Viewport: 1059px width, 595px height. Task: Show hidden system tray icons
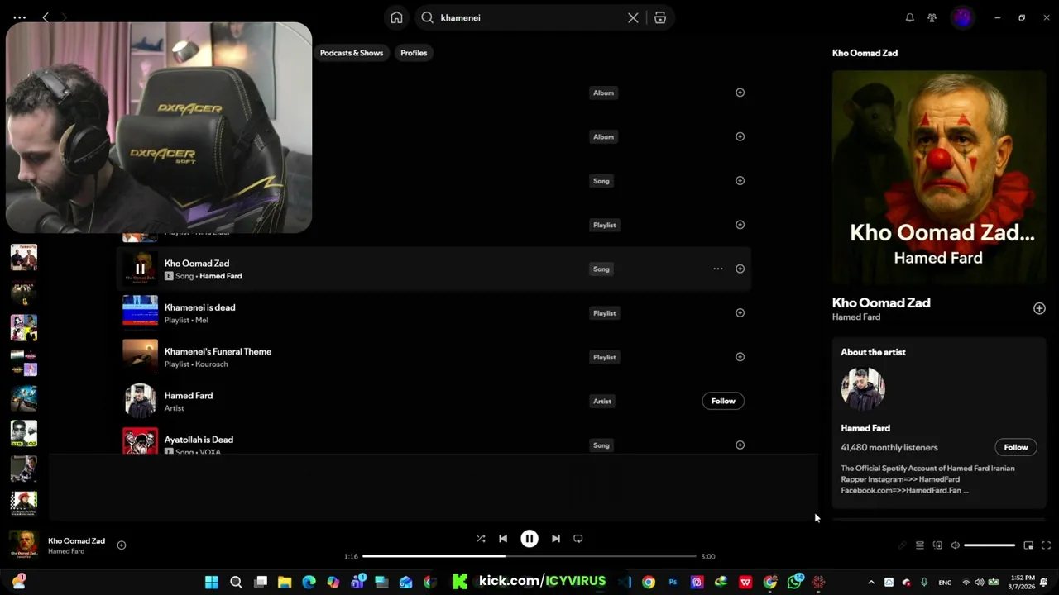point(871,582)
